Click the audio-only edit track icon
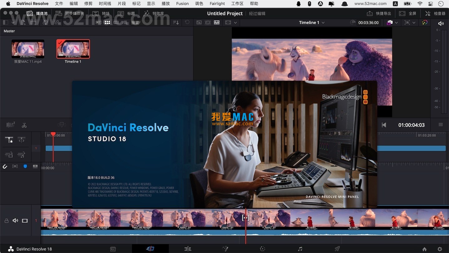The image size is (449, 253). [x=21, y=154]
